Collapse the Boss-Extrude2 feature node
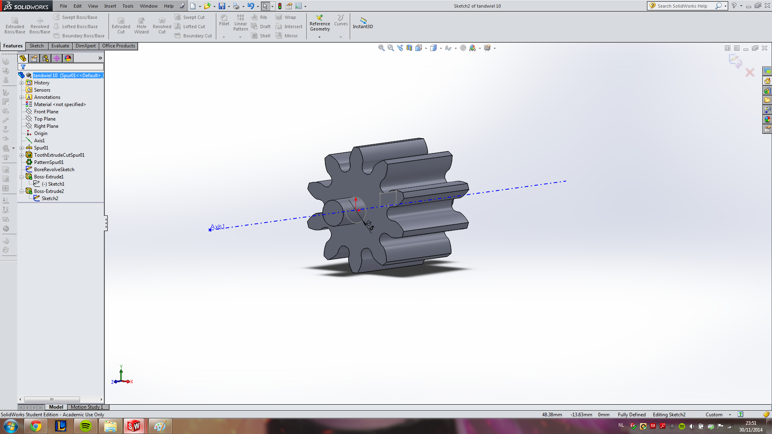The width and height of the screenshot is (772, 434). (22, 191)
